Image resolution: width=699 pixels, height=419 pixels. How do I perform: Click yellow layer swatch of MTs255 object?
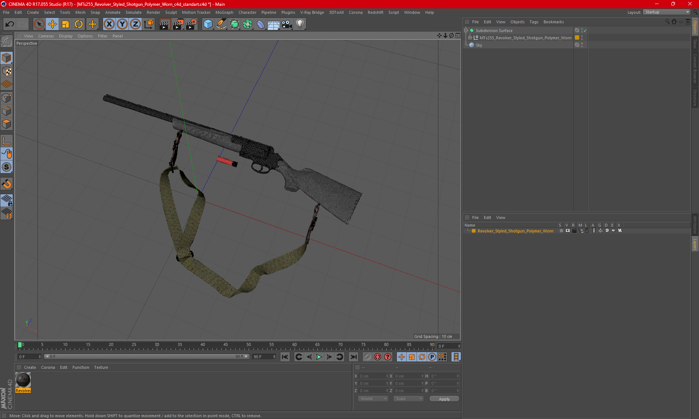(x=577, y=37)
